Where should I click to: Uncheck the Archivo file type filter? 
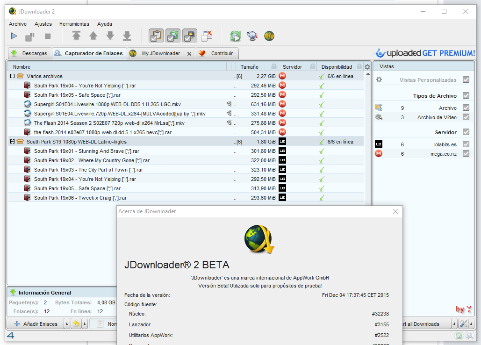(x=466, y=108)
